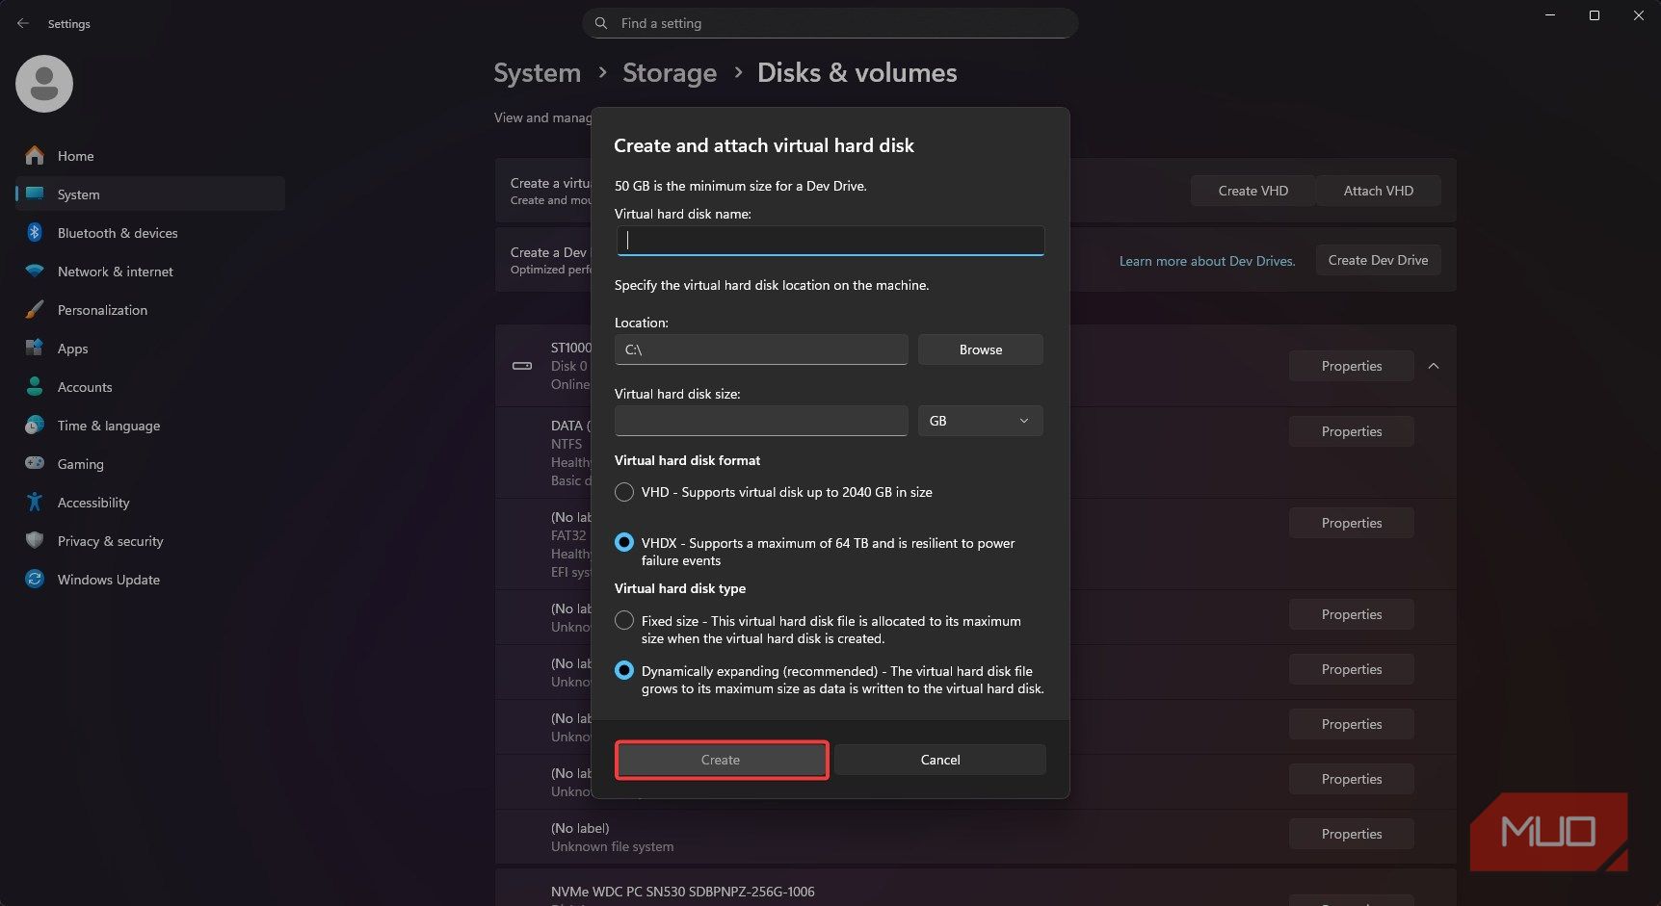Viewport: 1661px width, 906px height.
Task: Open Properties for last No label volume
Action: pos(1351,834)
